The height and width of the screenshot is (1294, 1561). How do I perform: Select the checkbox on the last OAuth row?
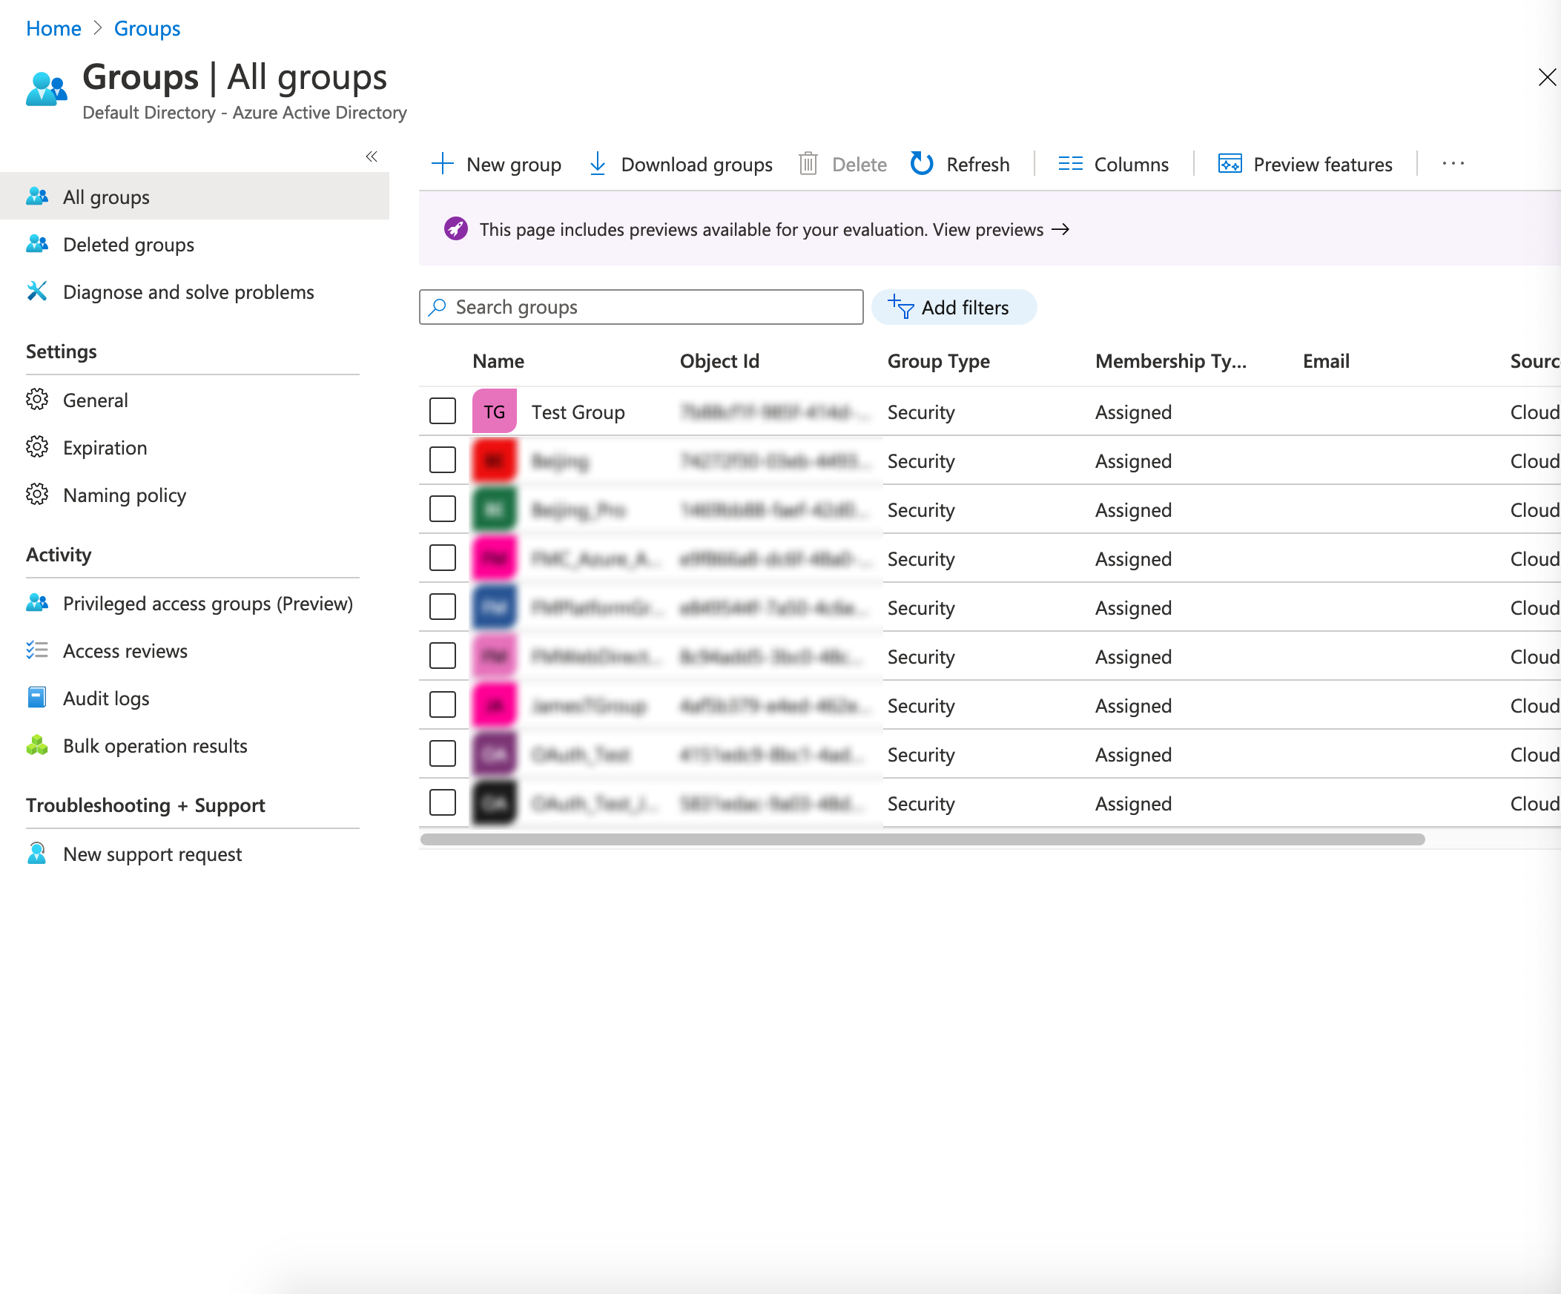coord(442,802)
